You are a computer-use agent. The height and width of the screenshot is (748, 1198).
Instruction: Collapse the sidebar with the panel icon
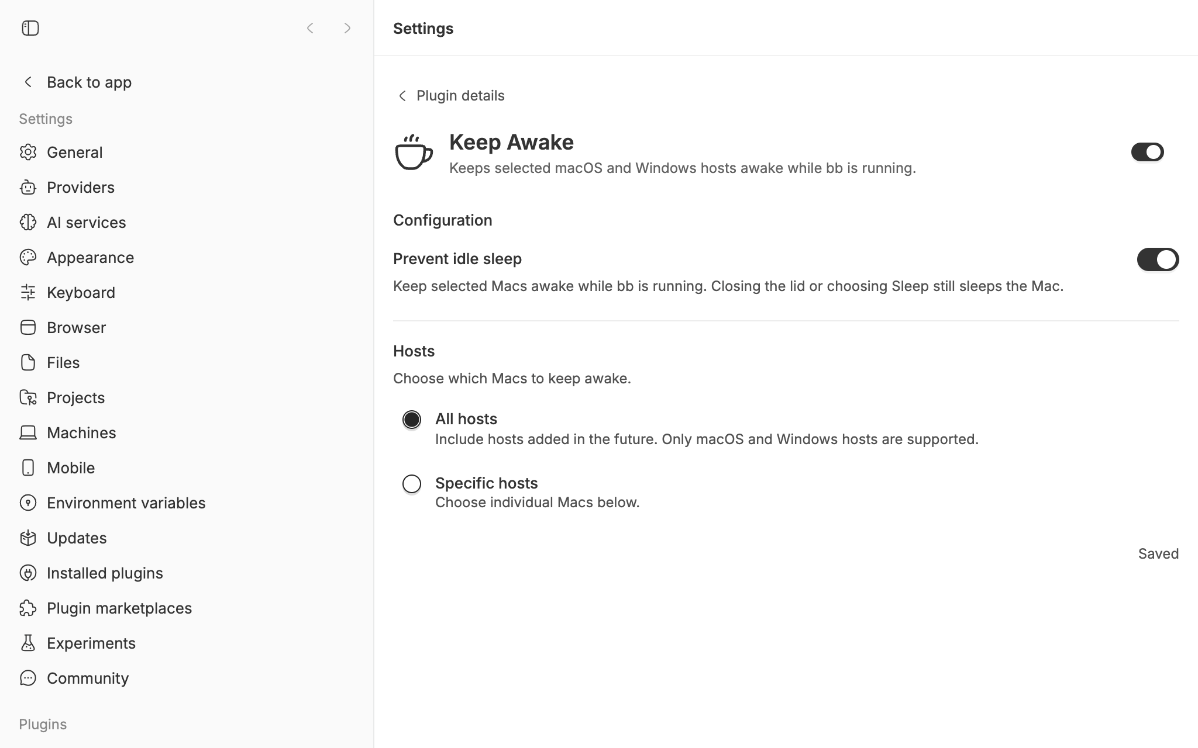[30, 28]
